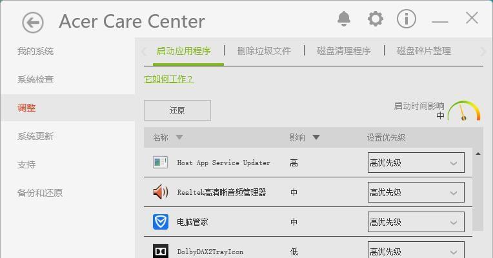Select the Realtek高清晰音频管理器 name
493x258 pixels.
[222, 192]
